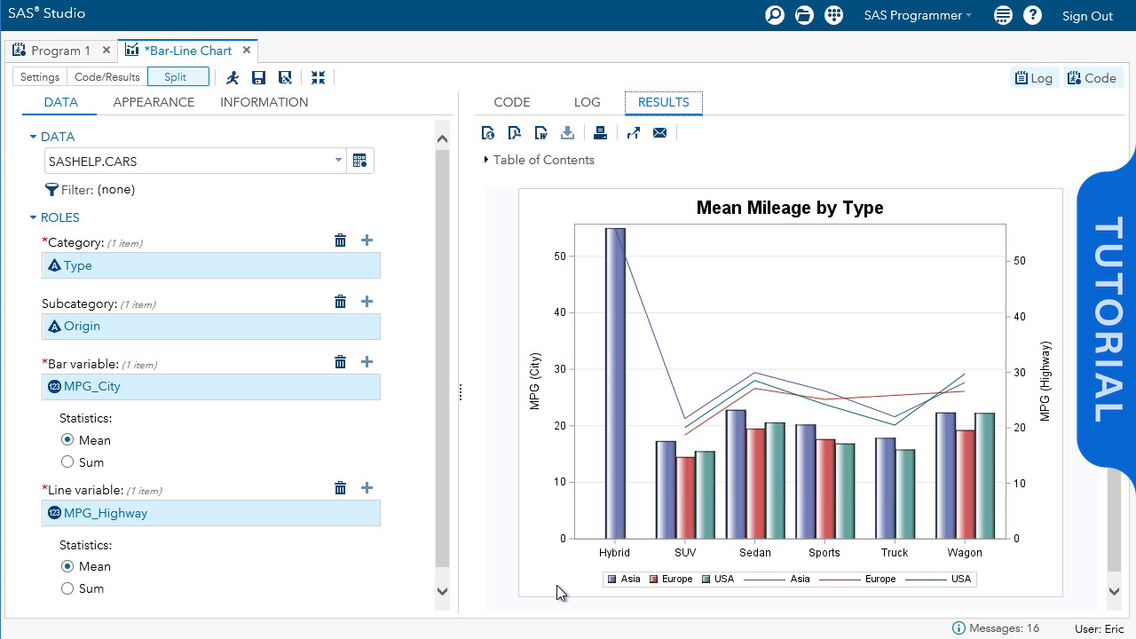Switch to the LOG results tab
This screenshot has height=639, width=1136.
pyautogui.click(x=587, y=102)
